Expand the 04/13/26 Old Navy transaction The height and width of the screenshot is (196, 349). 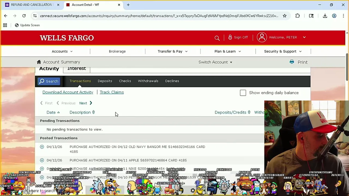[42, 147]
